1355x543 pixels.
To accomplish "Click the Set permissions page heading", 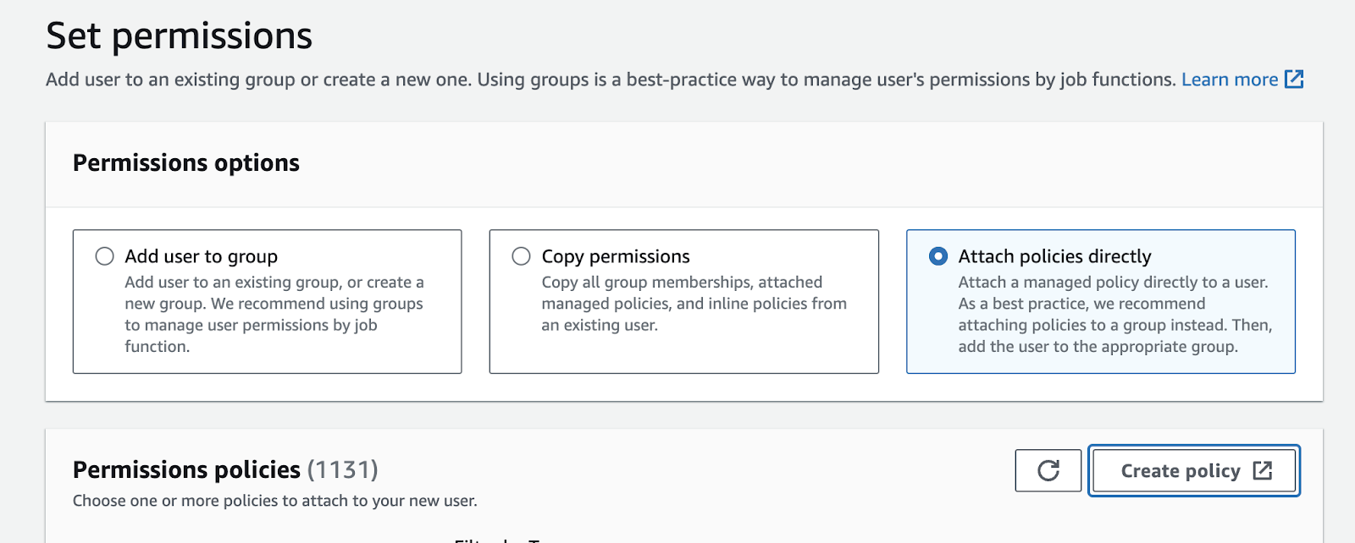I will pyautogui.click(x=180, y=36).
